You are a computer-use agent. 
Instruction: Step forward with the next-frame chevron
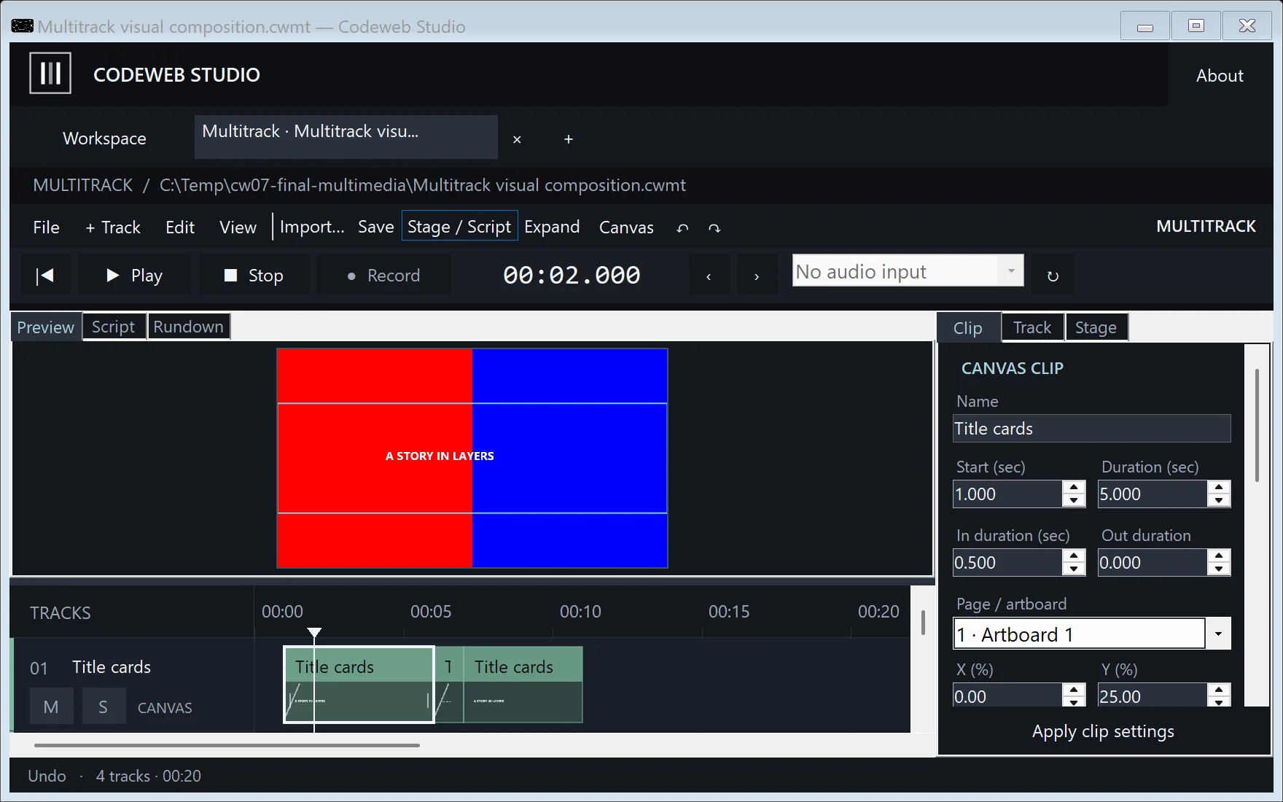point(757,276)
